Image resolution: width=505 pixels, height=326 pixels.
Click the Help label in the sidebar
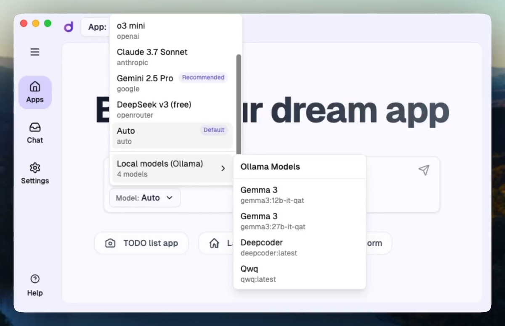[x=35, y=293]
